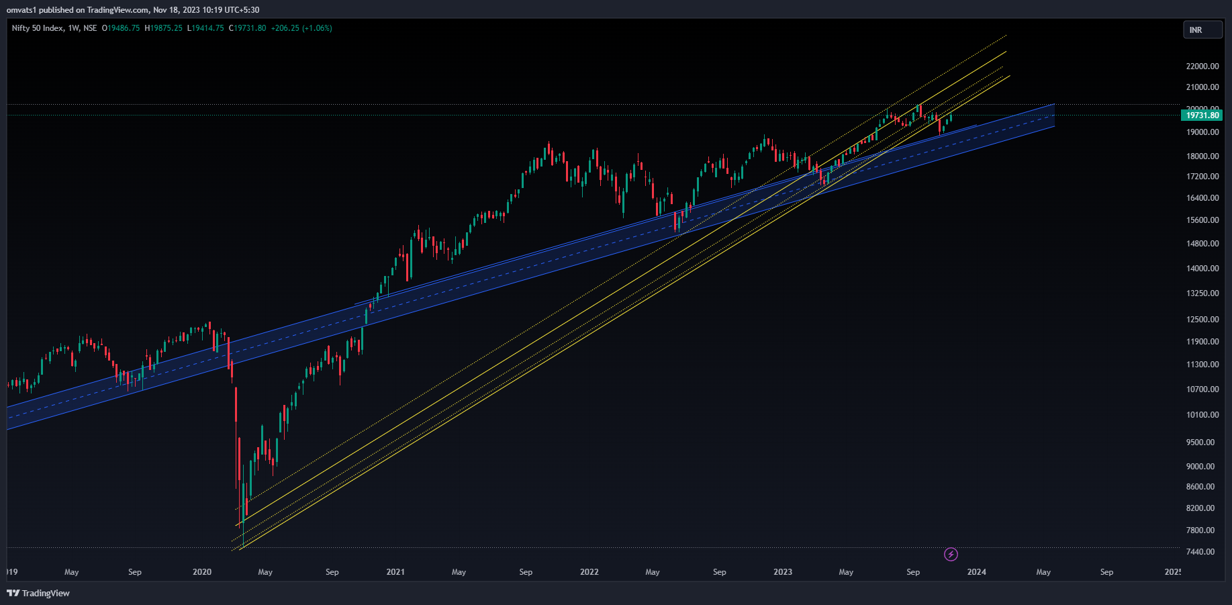Click the low value L19414.75

coord(205,28)
